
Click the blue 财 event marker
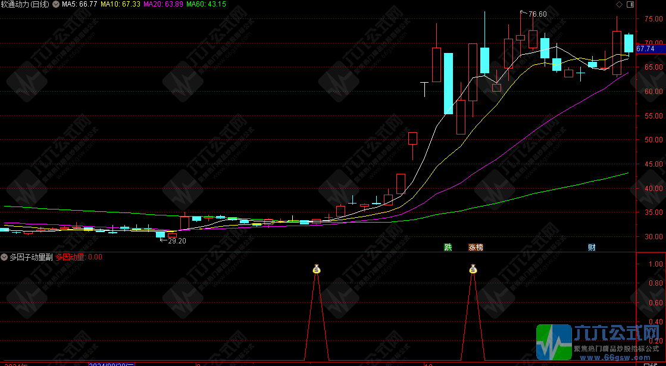(x=592, y=248)
